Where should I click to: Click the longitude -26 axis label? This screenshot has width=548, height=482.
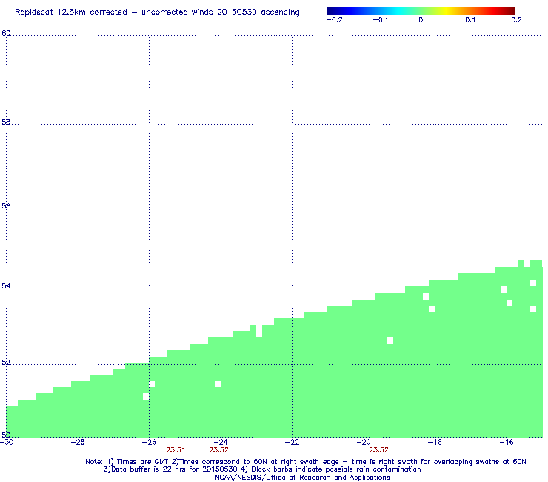[x=149, y=442]
